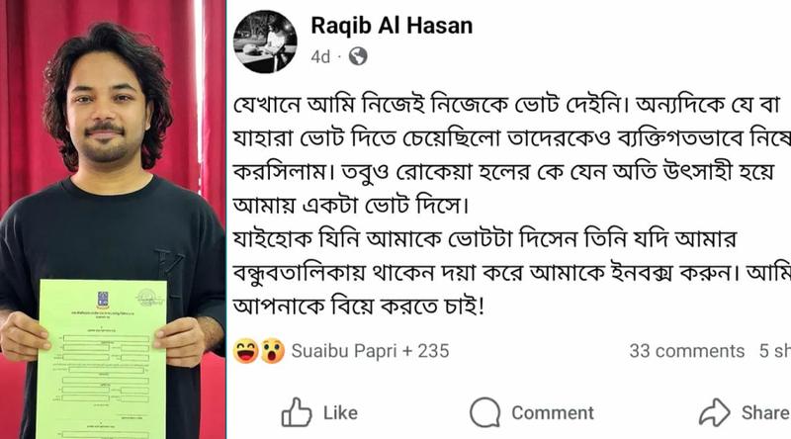Open the shares count link
Viewport: 791px width, 439px height.
pos(775,351)
